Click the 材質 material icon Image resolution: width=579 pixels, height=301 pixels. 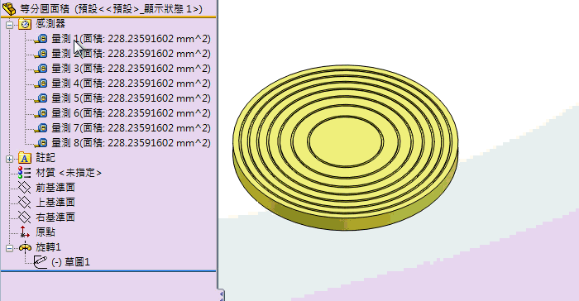tap(25, 173)
